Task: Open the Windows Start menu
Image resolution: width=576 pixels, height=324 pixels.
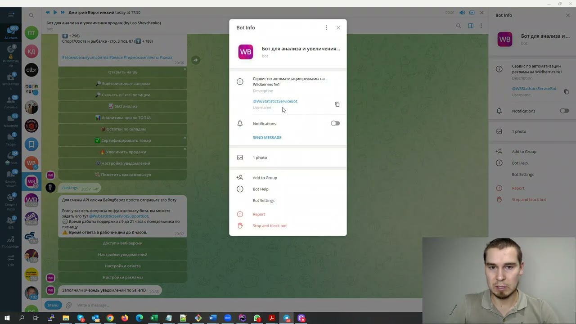Action: tap(7, 318)
